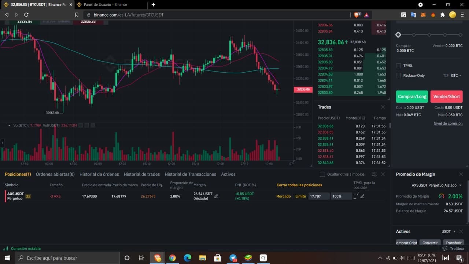Set order size slider to midpoint

click(429, 35)
